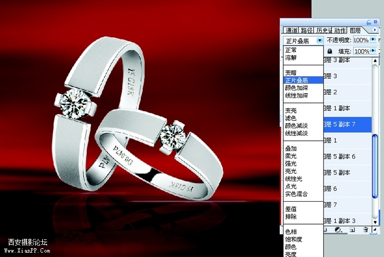Image resolution: width=384 pixels, height=257 pixels.
Task: Choose 滤色 blend mode
Action: (x=303, y=118)
